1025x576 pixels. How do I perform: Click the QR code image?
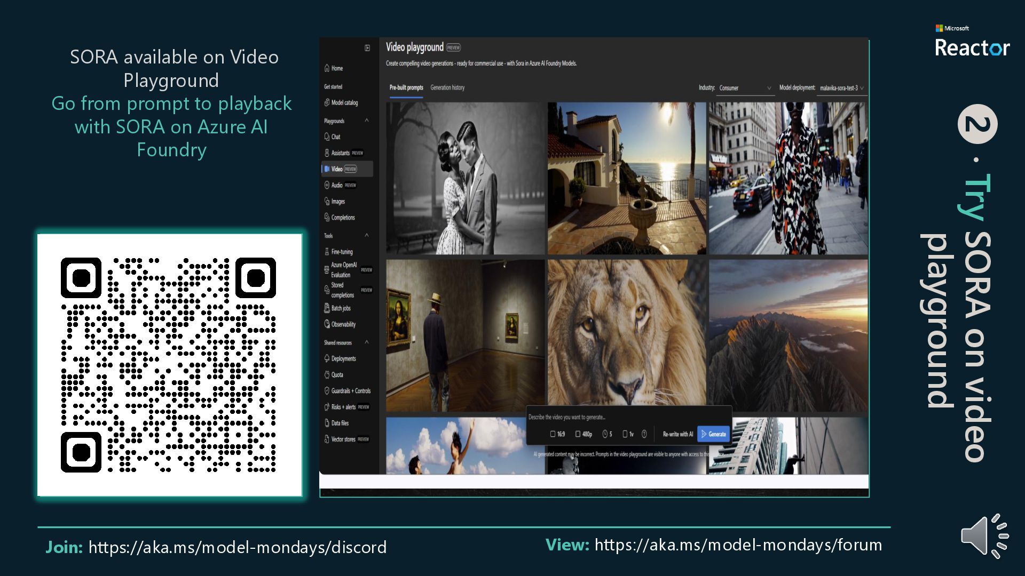coord(170,365)
